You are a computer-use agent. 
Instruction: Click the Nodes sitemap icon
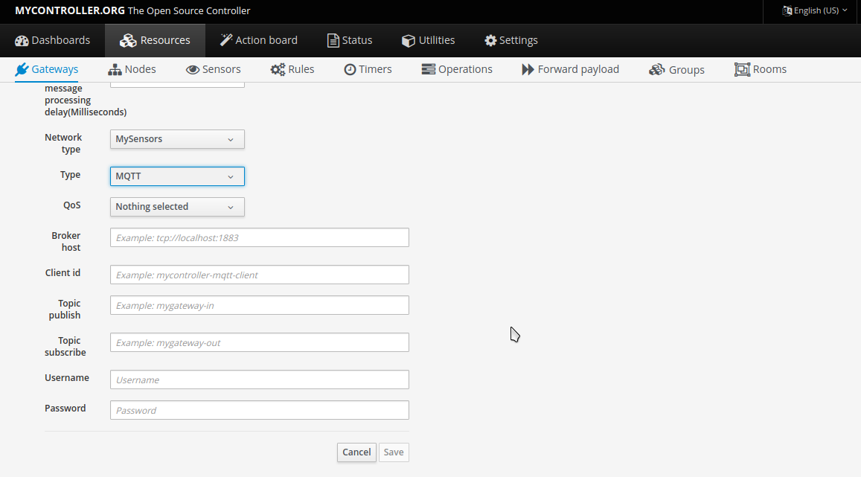click(115, 69)
